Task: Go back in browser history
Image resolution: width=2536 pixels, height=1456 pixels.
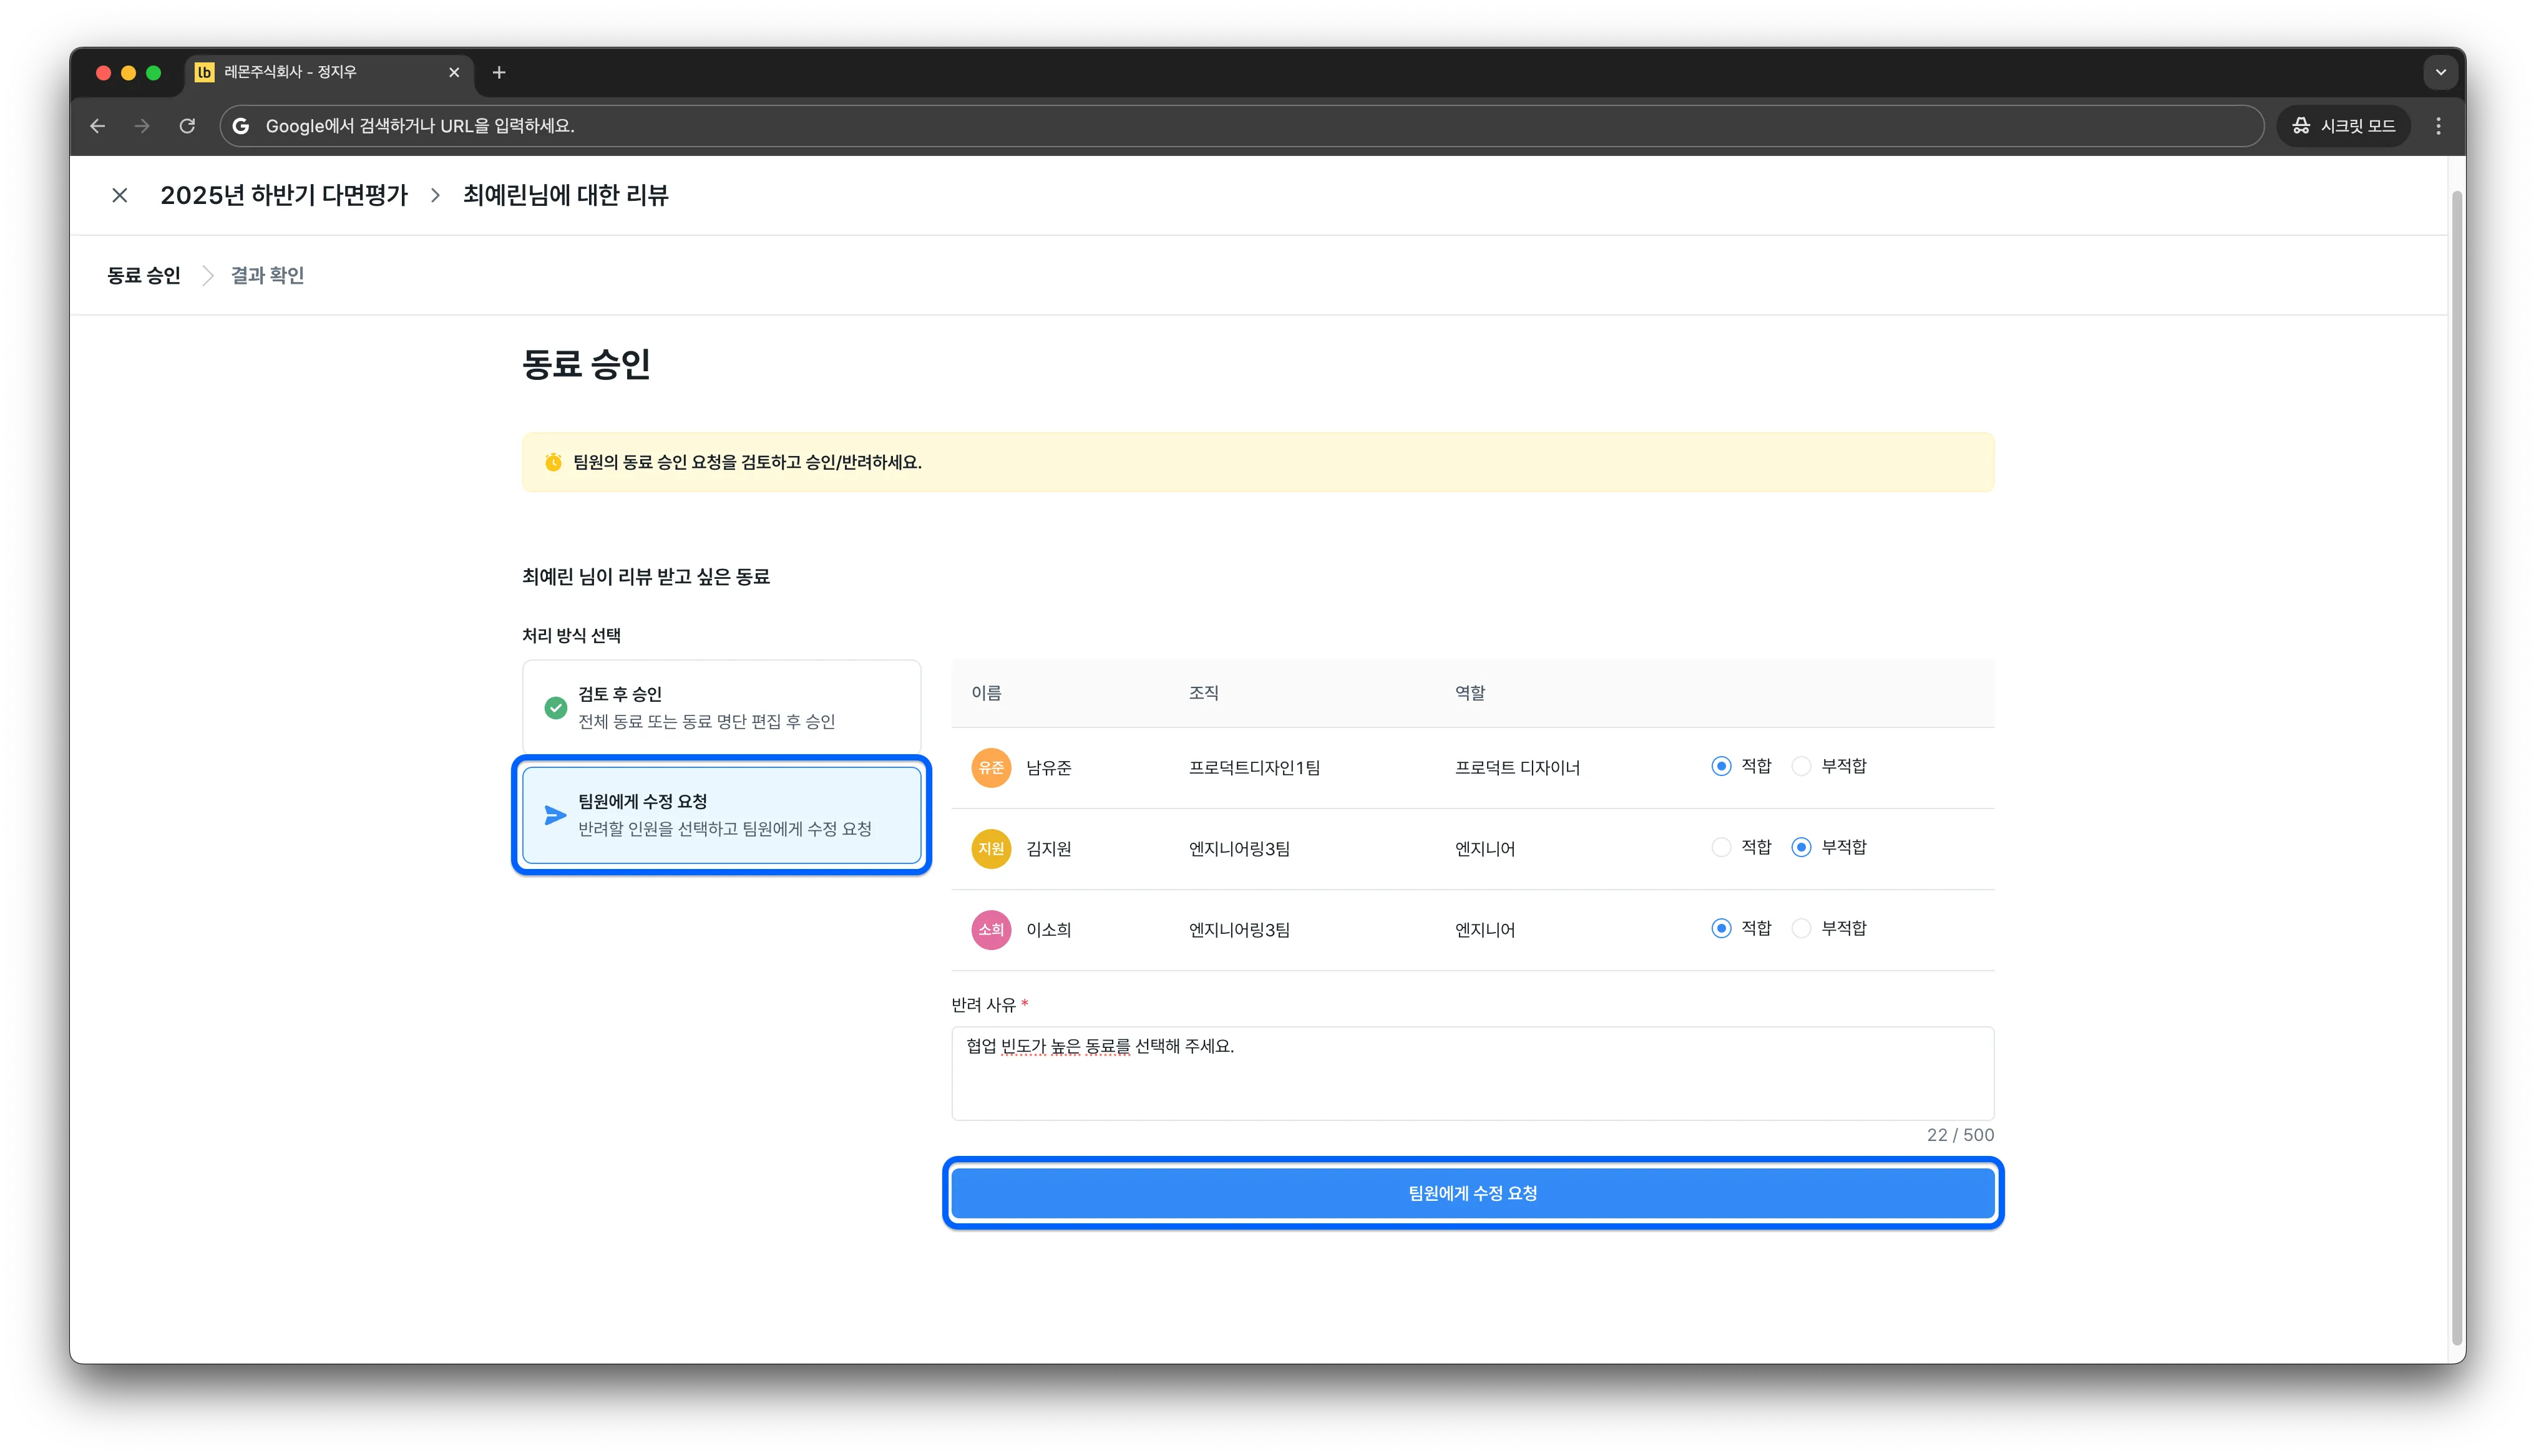Action: click(x=98, y=126)
